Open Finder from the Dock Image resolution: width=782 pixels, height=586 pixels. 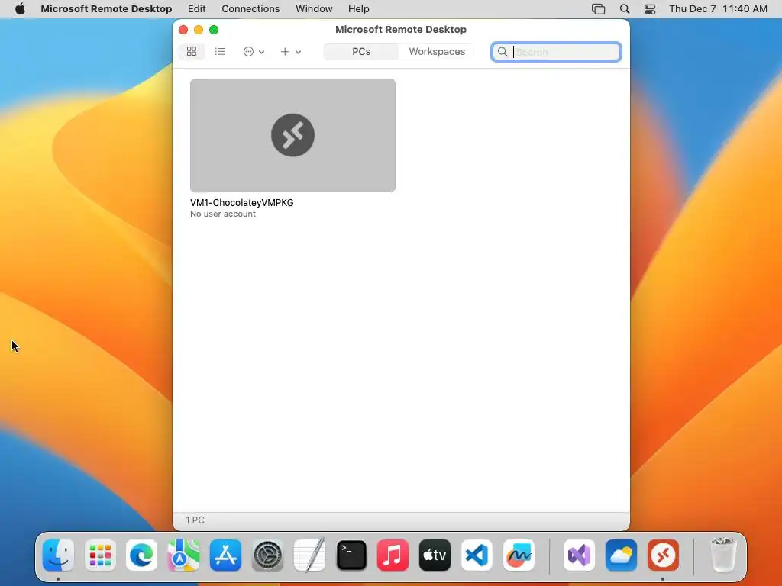pos(58,555)
